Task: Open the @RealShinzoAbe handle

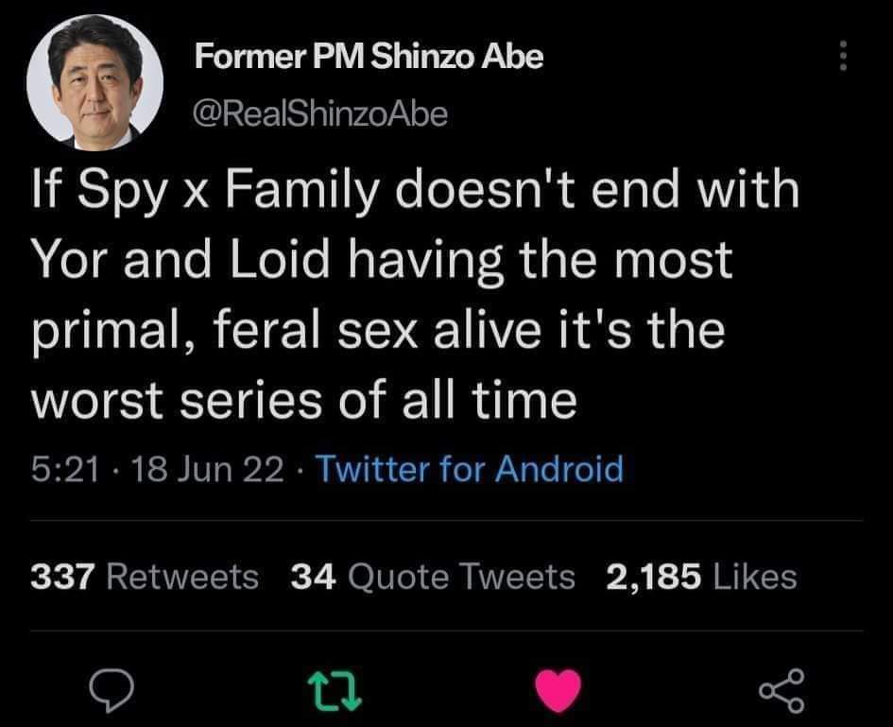Action: click(x=319, y=113)
